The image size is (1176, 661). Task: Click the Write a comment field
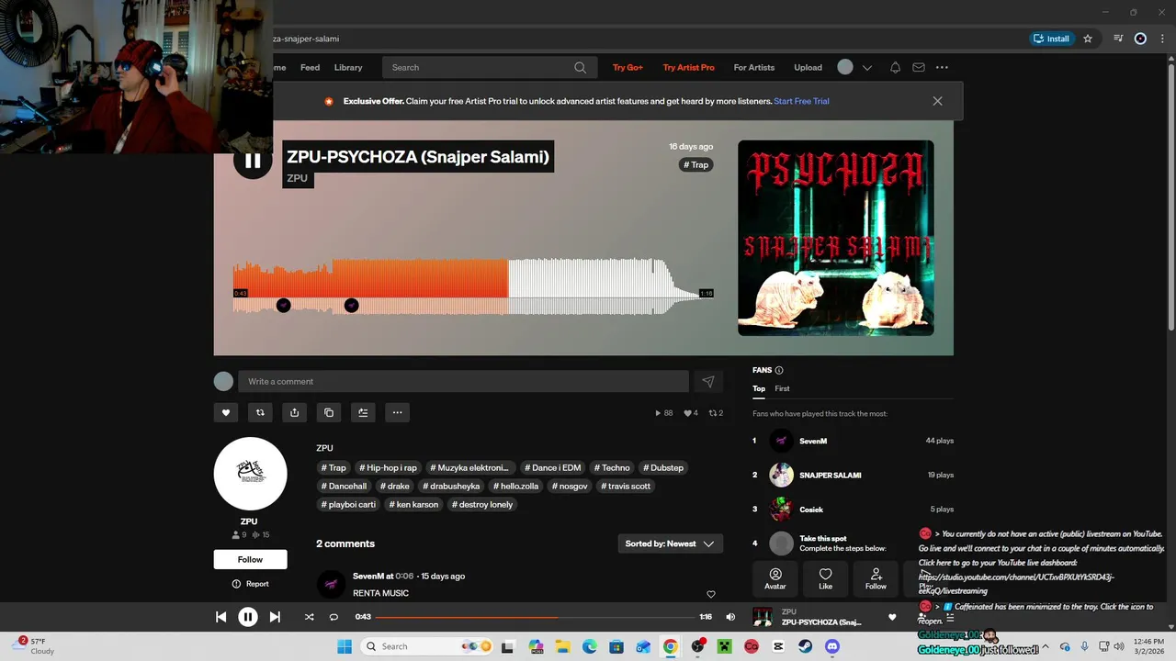(x=463, y=381)
